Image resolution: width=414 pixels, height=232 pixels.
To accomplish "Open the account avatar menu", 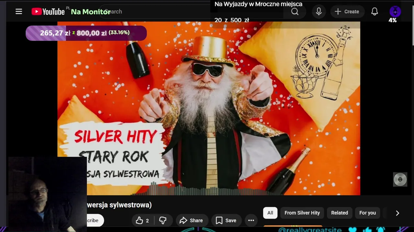I will pyautogui.click(x=395, y=12).
